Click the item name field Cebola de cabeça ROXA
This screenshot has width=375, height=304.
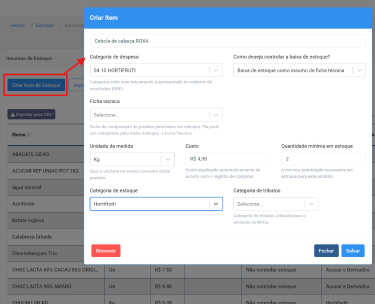[x=227, y=41]
